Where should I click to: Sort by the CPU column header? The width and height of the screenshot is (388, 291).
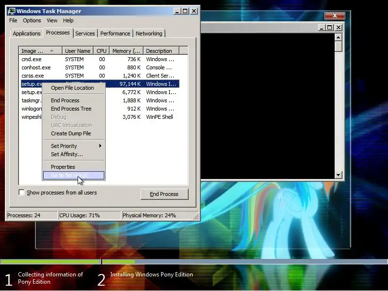(x=101, y=51)
